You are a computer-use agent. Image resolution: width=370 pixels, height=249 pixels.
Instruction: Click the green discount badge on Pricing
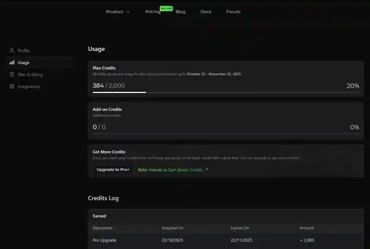166,8
